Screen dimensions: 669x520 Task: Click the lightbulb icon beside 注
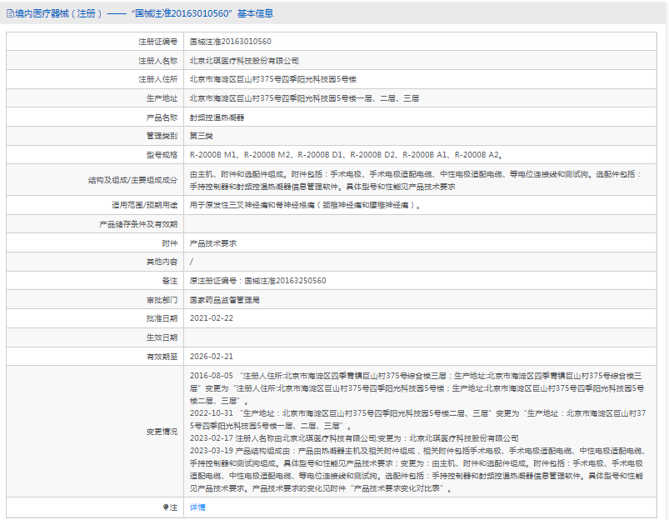[166, 507]
